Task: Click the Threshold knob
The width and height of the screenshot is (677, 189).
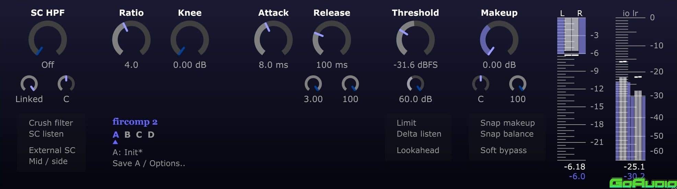Action: pyautogui.click(x=416, y=39)
